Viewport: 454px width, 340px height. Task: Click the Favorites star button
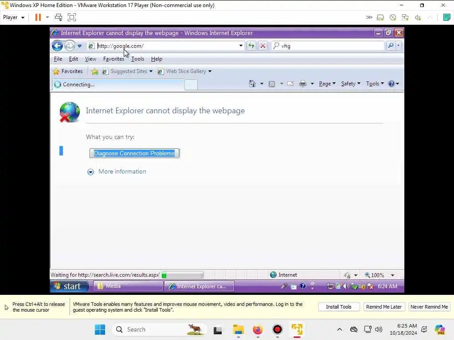coord(68,71)
